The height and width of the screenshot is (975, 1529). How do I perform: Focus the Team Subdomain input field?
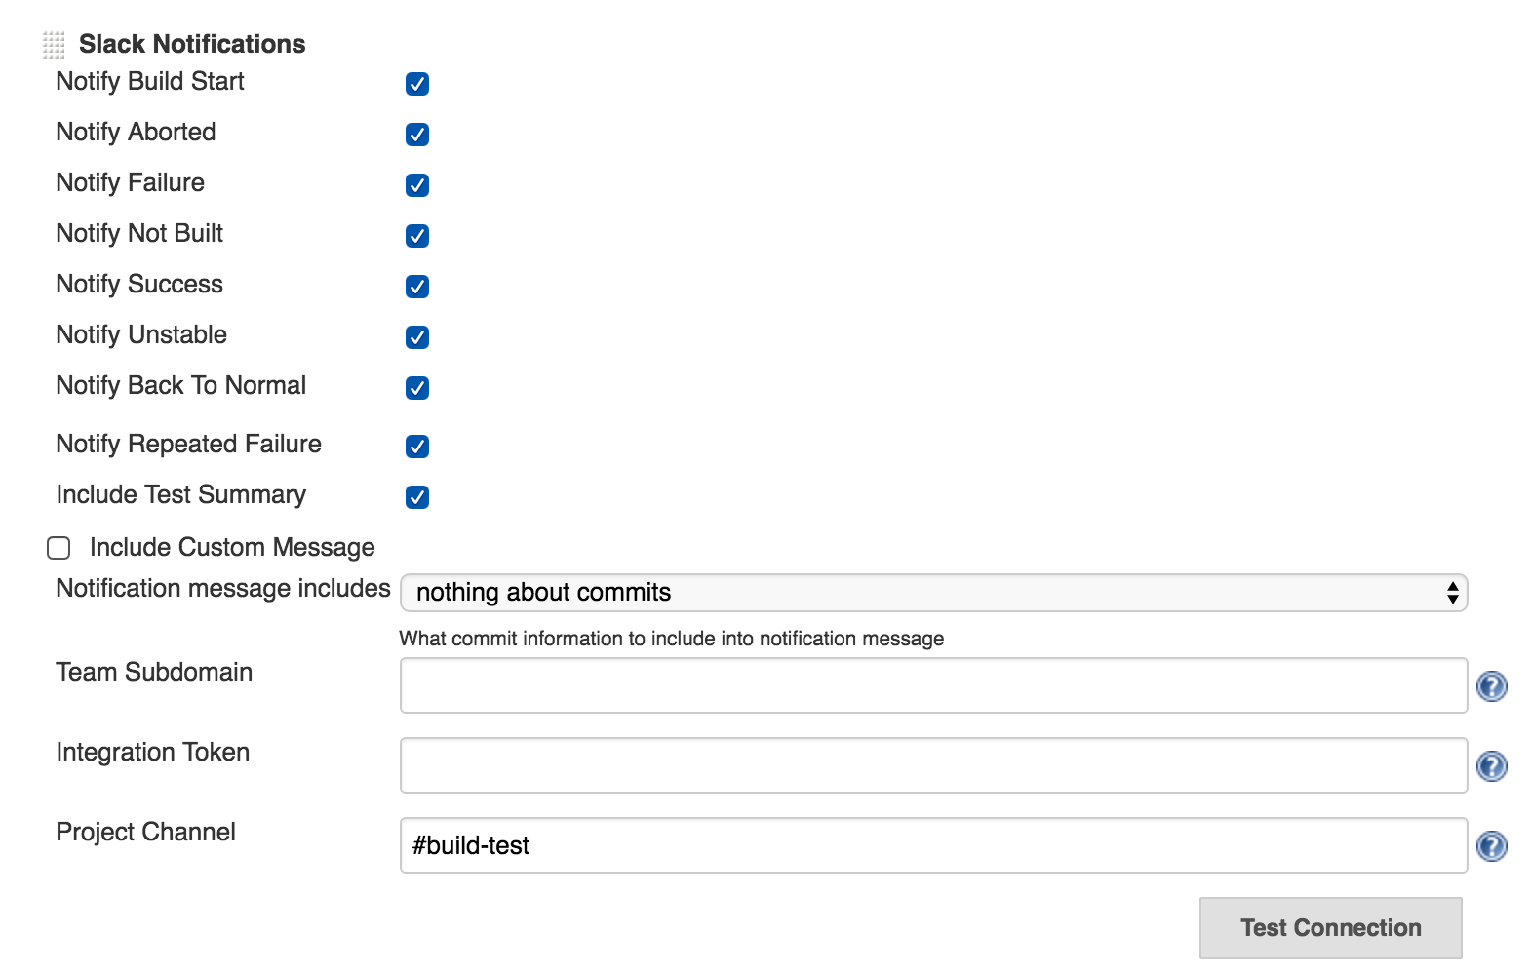tap(934, 685)
